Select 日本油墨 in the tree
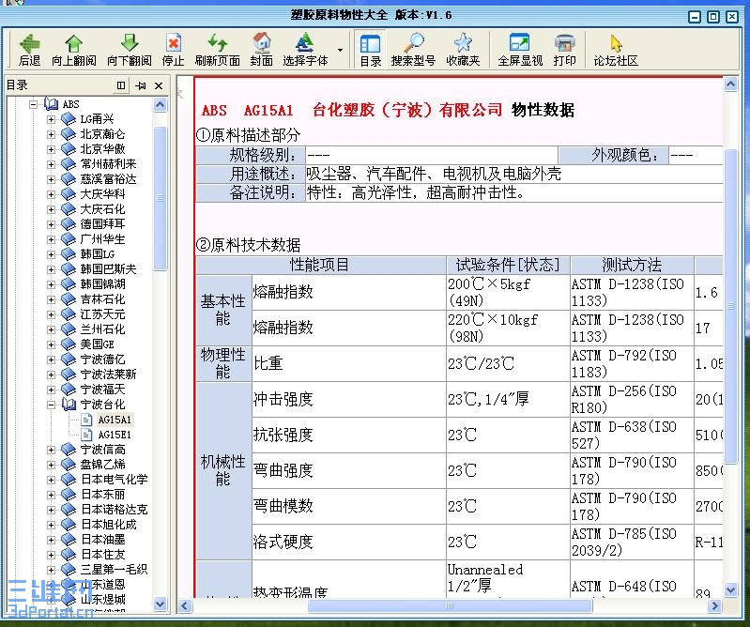 [102, 540]
